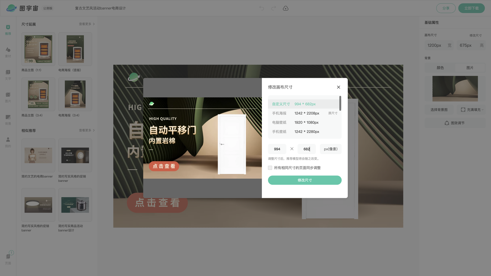Select the 商品主图 (3:4) thumbnail

[38, 94]
